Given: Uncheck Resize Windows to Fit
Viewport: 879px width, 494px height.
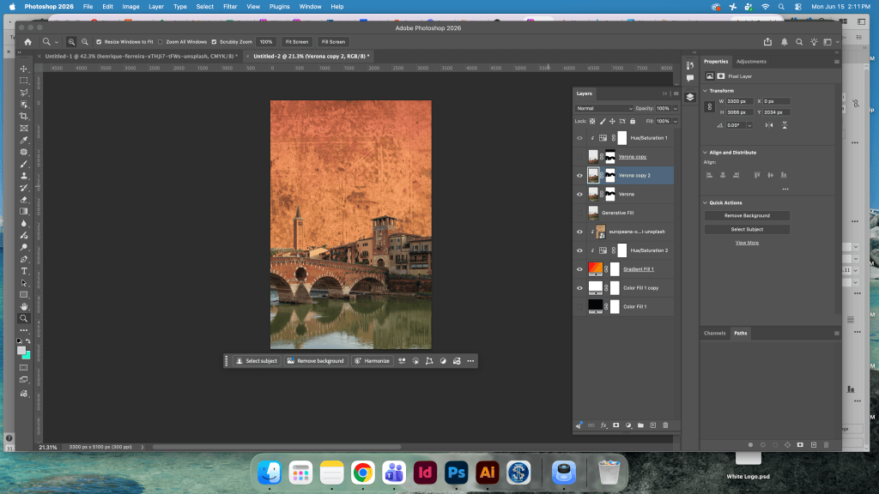Looking at the screenshot, I should [x=99, y=42].
